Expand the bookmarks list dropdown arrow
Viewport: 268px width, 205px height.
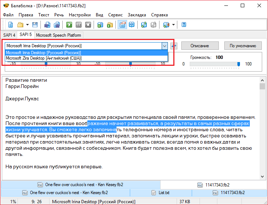pyautogui.click(x=173, y=25)
